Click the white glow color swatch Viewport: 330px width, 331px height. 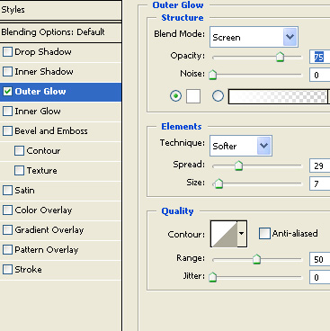click(193, 96)
